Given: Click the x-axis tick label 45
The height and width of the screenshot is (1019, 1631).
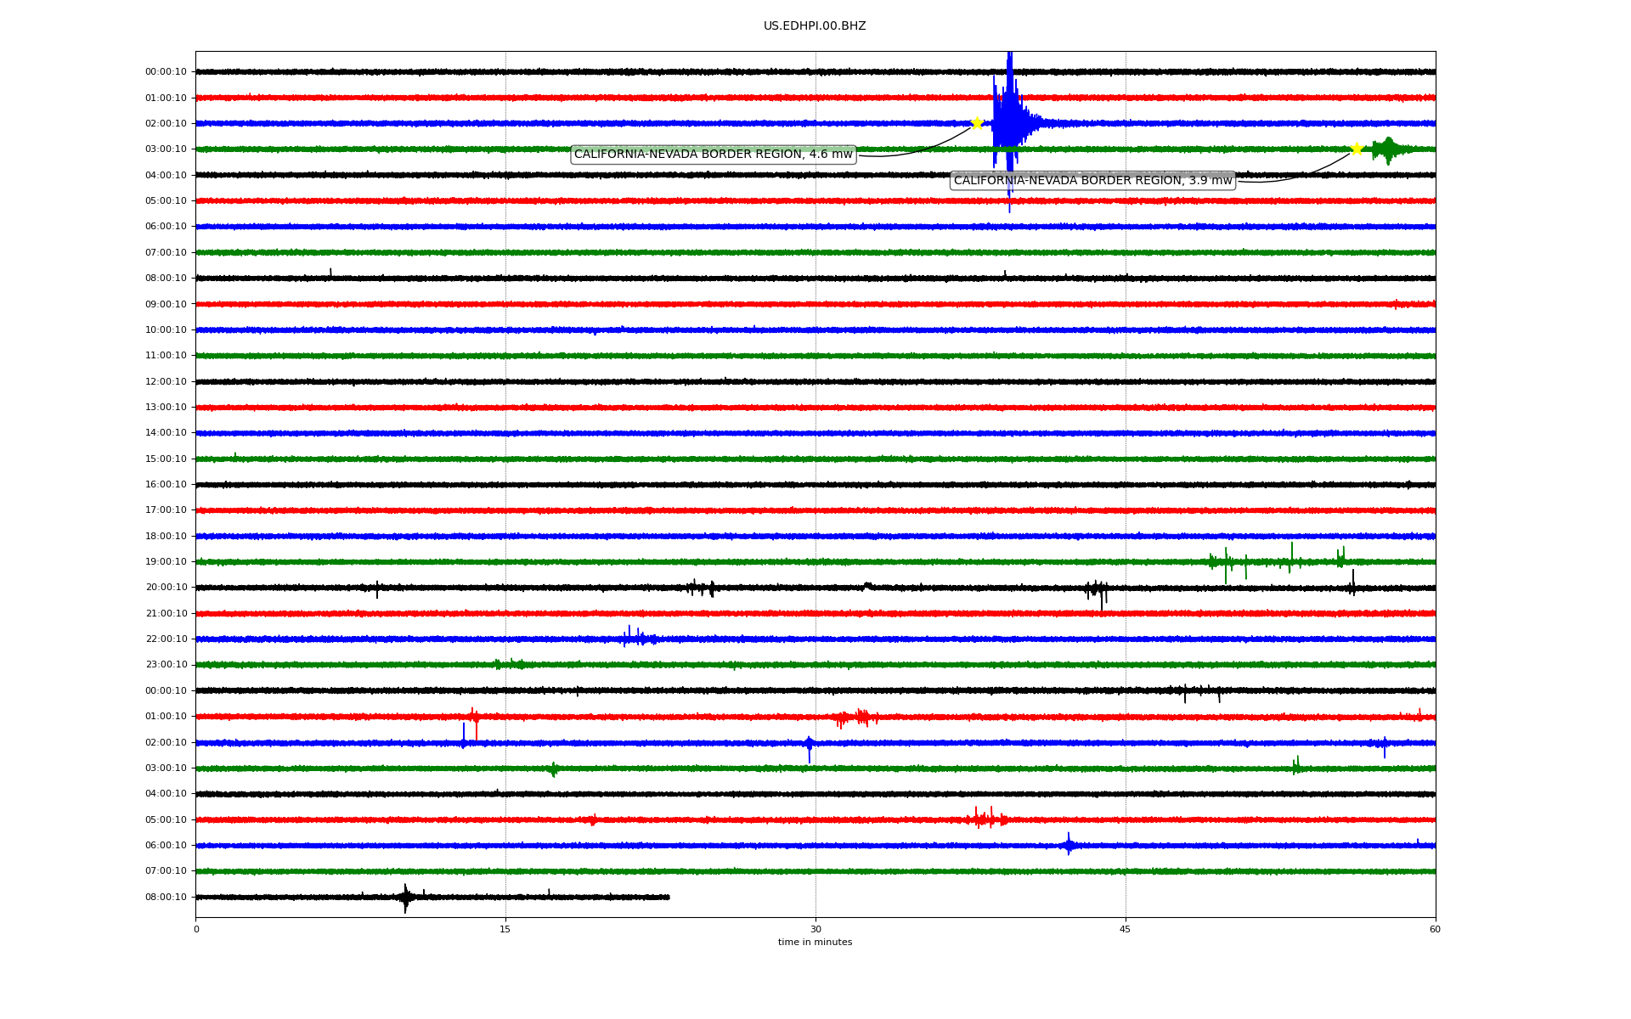Looking at the screenshot, I should click(x=1126, y=929).
